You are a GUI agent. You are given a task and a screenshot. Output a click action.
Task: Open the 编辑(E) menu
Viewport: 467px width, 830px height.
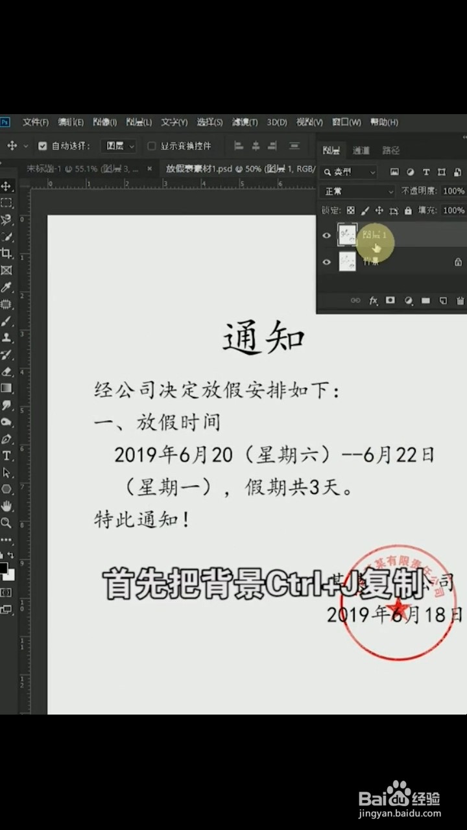(71, 122)
